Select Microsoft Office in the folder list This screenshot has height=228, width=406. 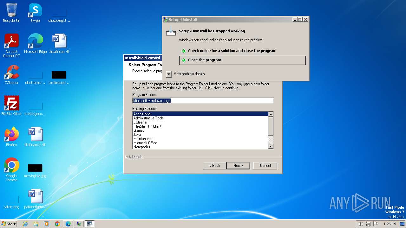click(200, 143)
